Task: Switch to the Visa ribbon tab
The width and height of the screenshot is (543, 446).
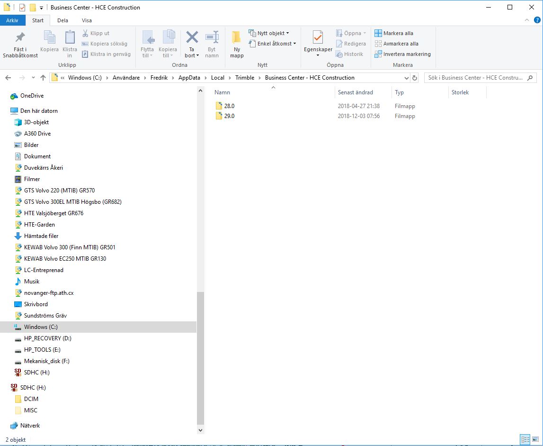Action: pyautogui.click(x=87, y=20)
